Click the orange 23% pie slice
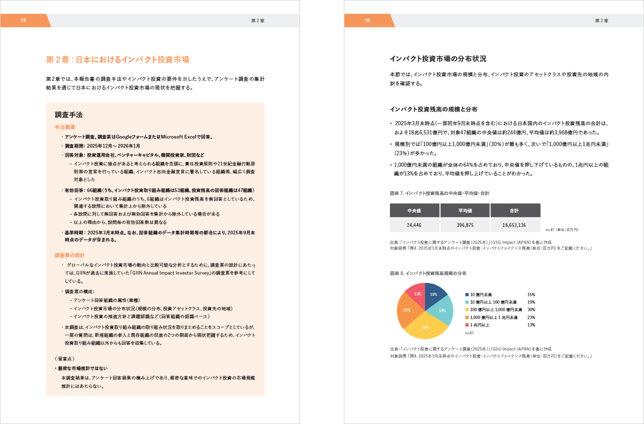The height and width of the screenshot is (424, 644). click(x=407, y=311)
